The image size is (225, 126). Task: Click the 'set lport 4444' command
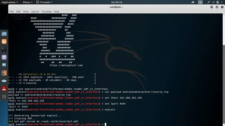(115, 104)
